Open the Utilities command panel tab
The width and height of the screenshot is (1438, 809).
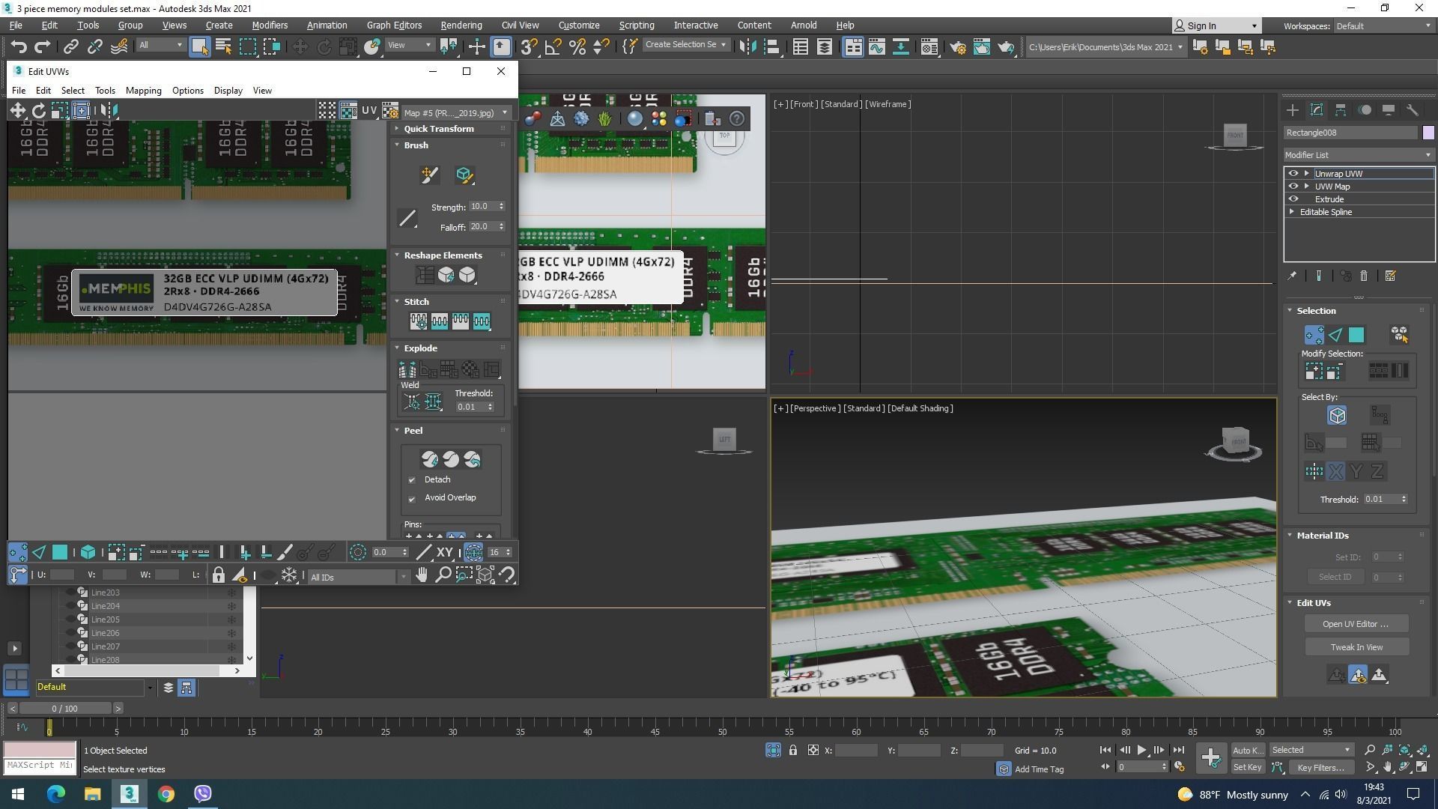[1413, 110]
